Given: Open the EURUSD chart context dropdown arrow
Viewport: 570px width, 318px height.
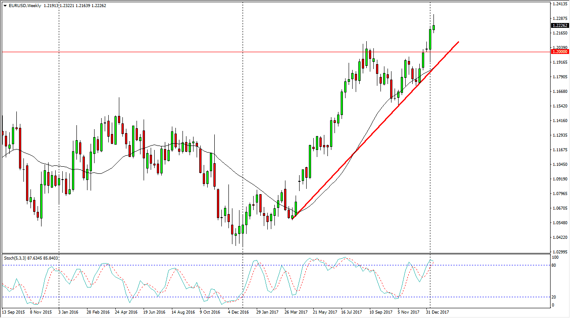Looking at the screenshot, I should 4,5.
